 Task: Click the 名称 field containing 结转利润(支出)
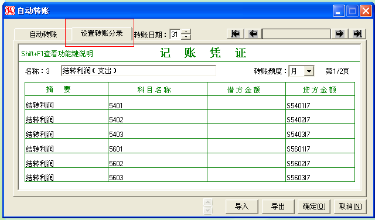click(x=138, y=71)
